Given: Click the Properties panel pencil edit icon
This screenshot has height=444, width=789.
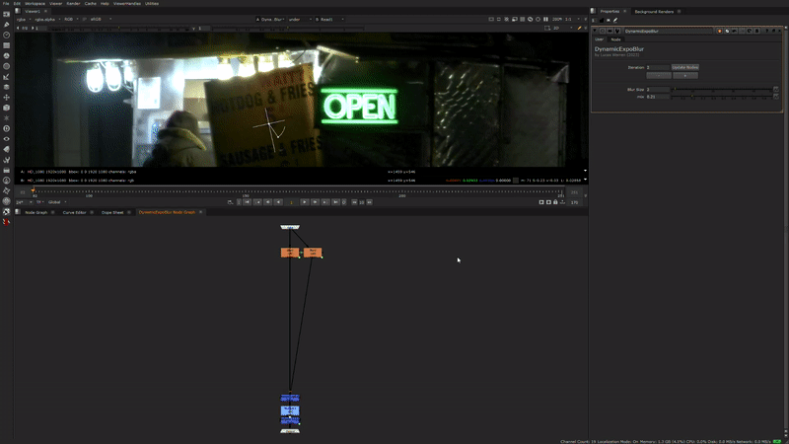Looking at the screenshot, I should [x=615, y=20].
